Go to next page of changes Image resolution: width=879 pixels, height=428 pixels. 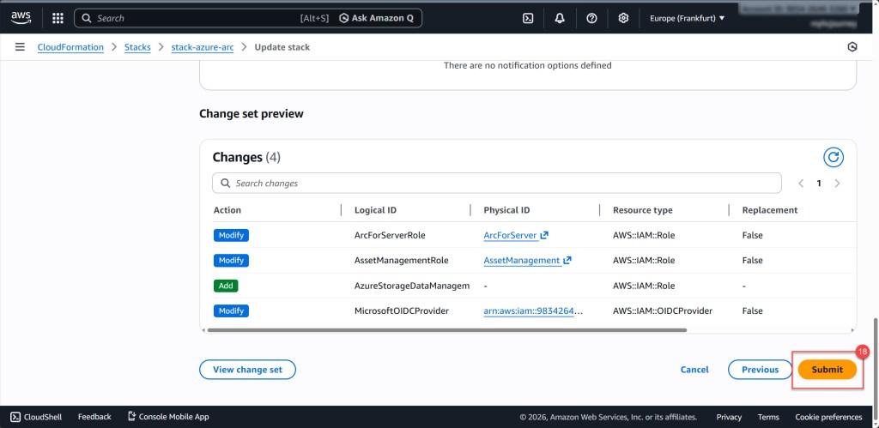837,184
